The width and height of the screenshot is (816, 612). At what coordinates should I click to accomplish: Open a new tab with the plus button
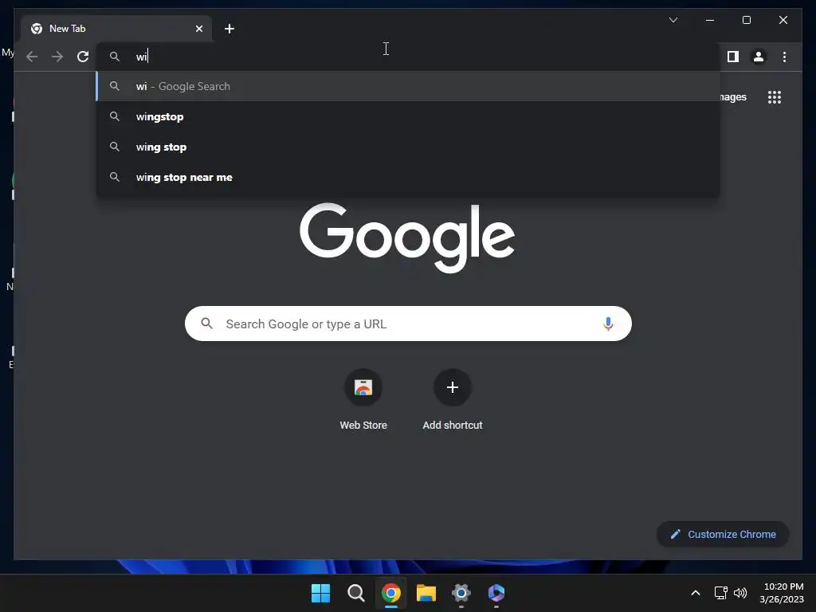point(229,29)
